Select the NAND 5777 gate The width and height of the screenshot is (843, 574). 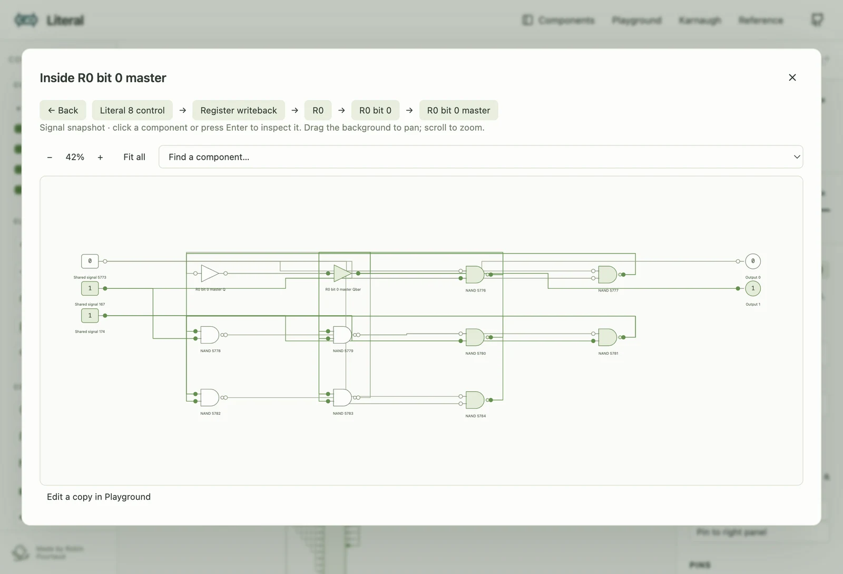607,275
